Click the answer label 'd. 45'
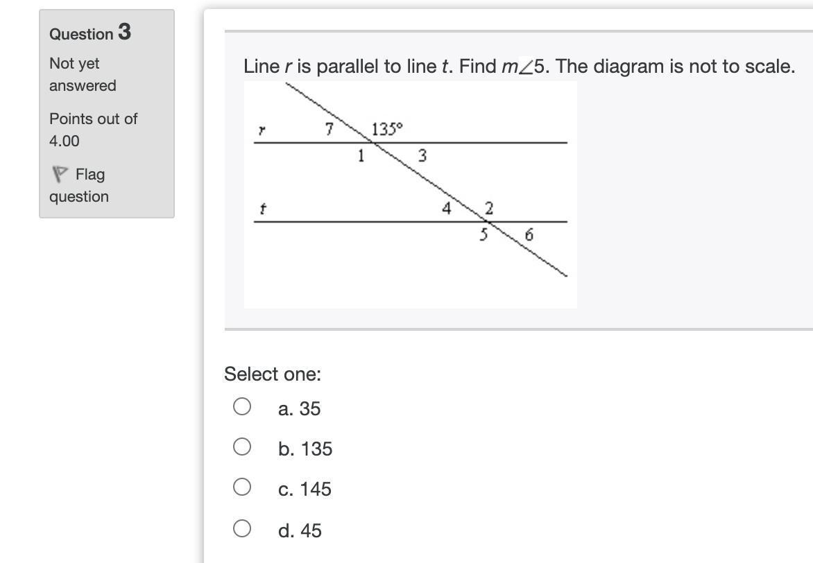The height and width of the screenshot is (563, 813). click(300, 531)
